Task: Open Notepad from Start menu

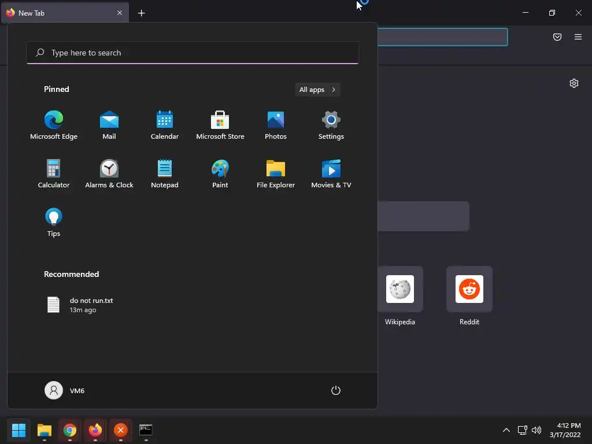Action: (x=165, y=173)
